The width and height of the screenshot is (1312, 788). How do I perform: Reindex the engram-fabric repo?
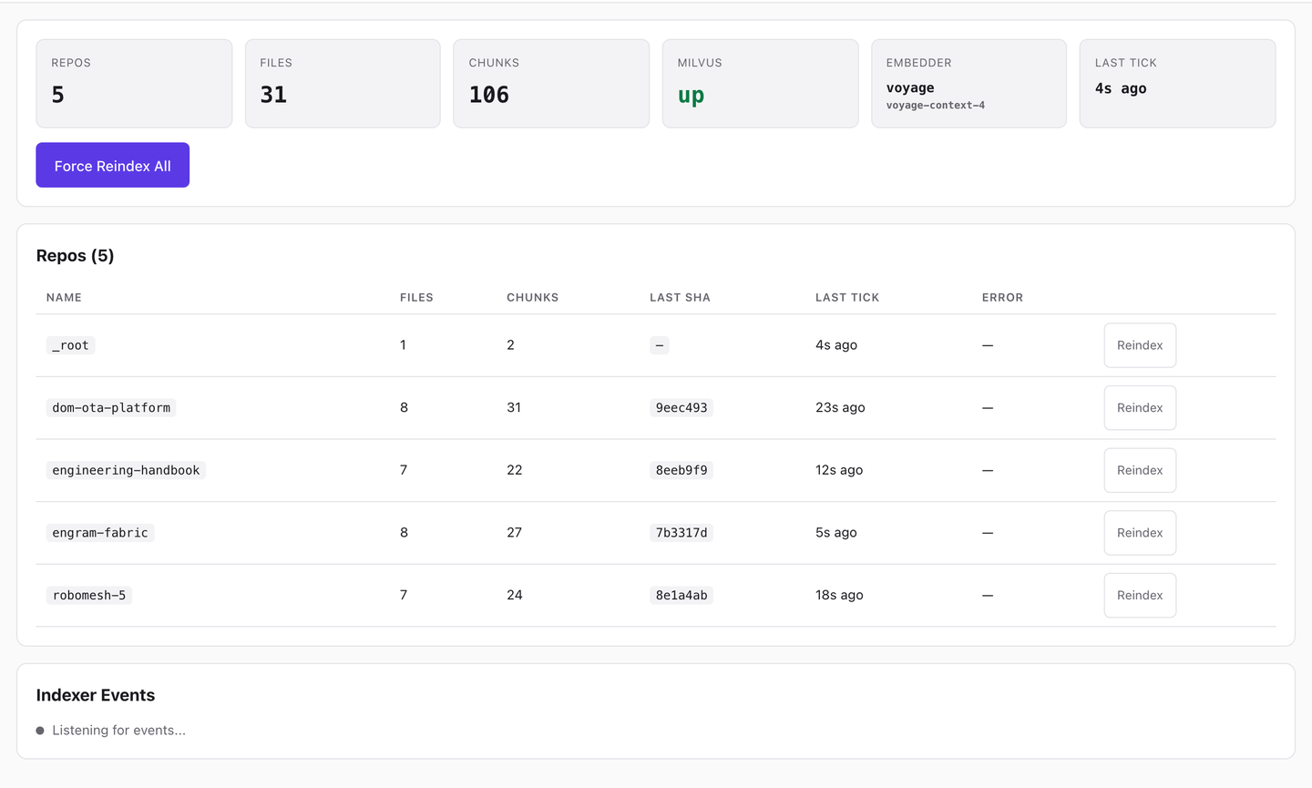click(1140, 533)
